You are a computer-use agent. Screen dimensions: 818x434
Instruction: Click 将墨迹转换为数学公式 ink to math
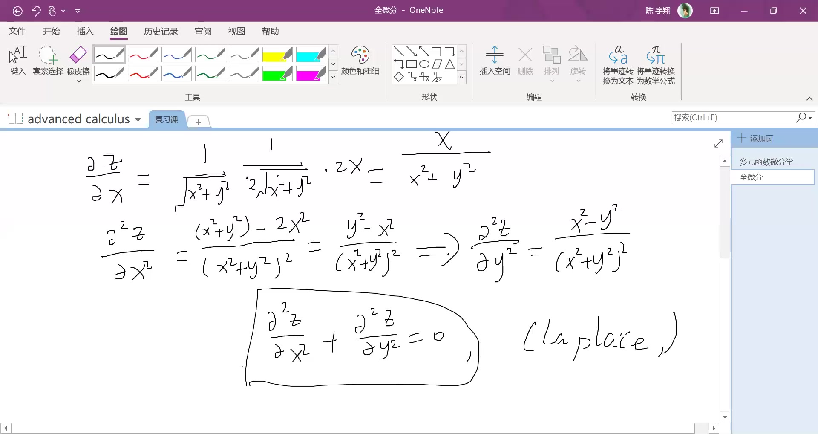655,65
